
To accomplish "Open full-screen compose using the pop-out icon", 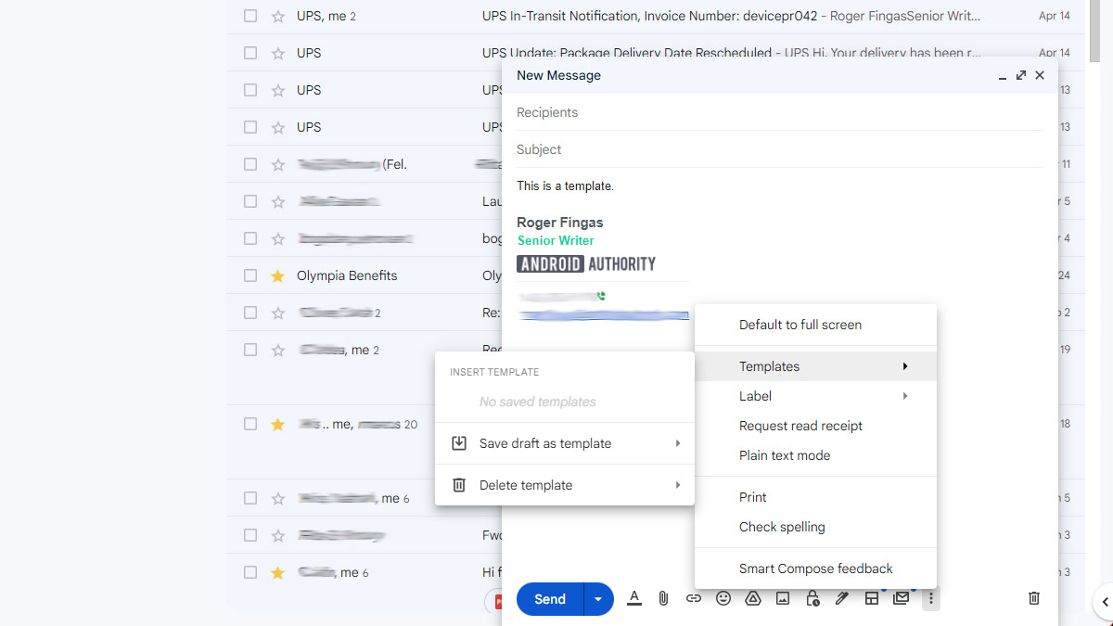I will (1021, 75).
